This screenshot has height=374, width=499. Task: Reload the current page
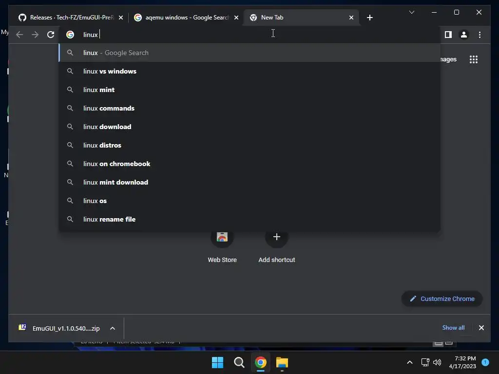(51, 35)
